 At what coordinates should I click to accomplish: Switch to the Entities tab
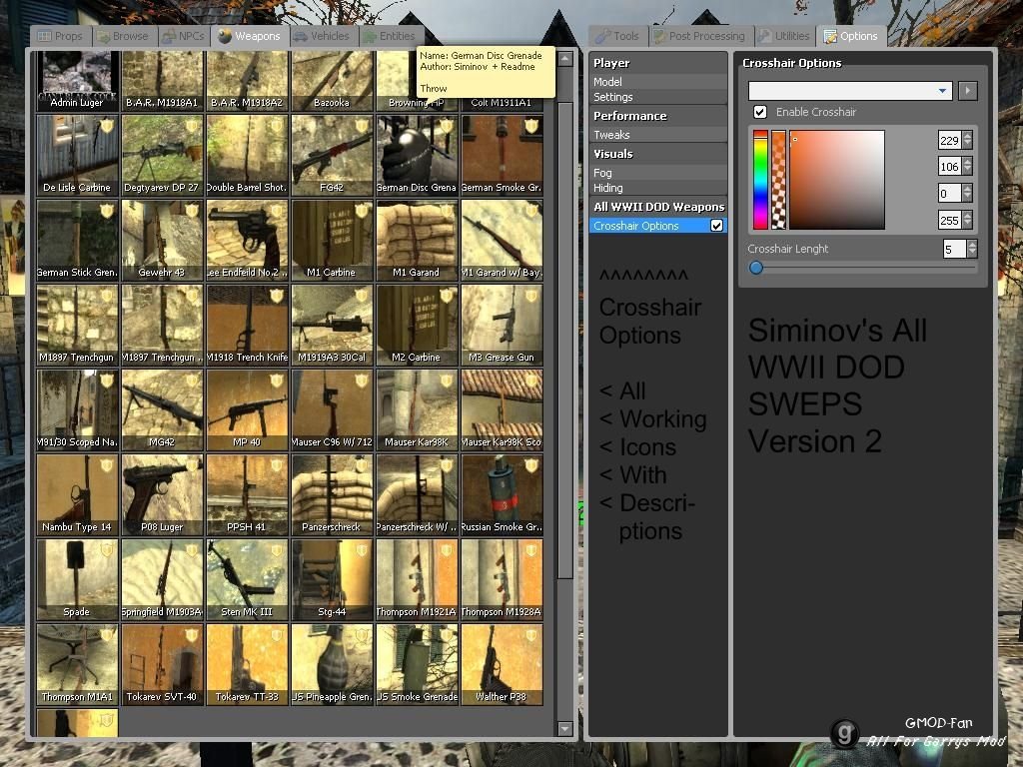[391, 36]
